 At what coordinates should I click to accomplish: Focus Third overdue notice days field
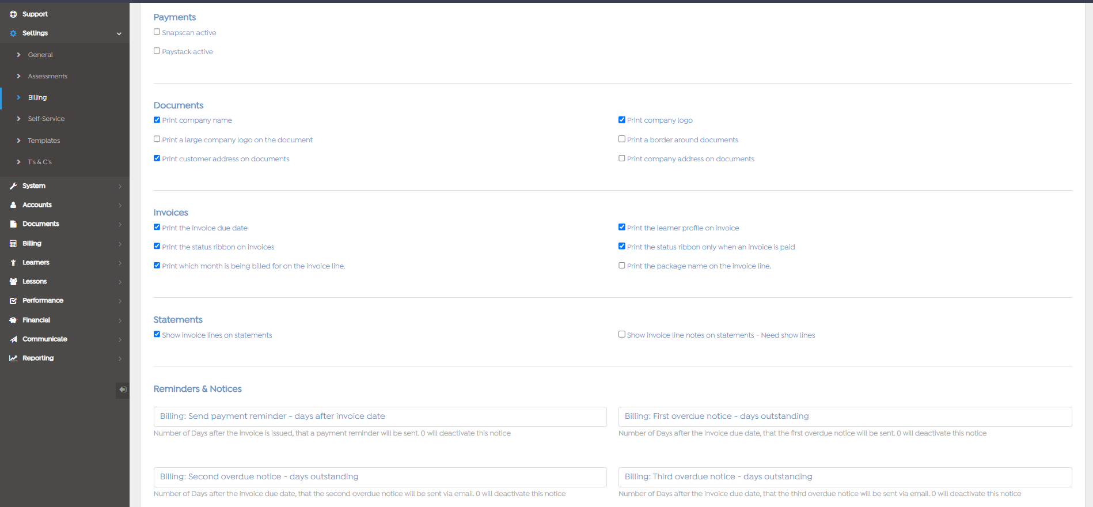845,477
